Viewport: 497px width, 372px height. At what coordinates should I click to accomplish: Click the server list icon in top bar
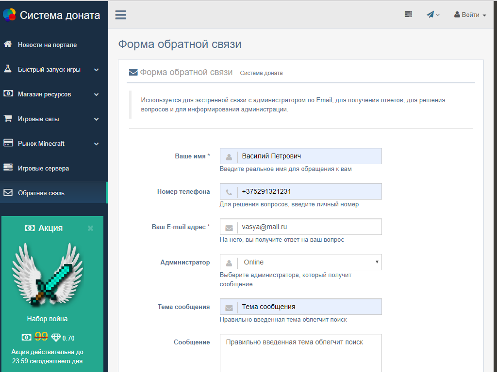(x=408, y=15)
